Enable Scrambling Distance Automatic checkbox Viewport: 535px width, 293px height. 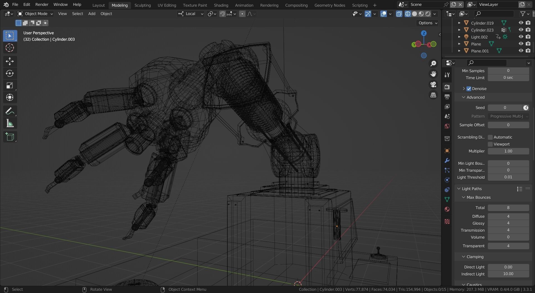[x=490, y=137]
